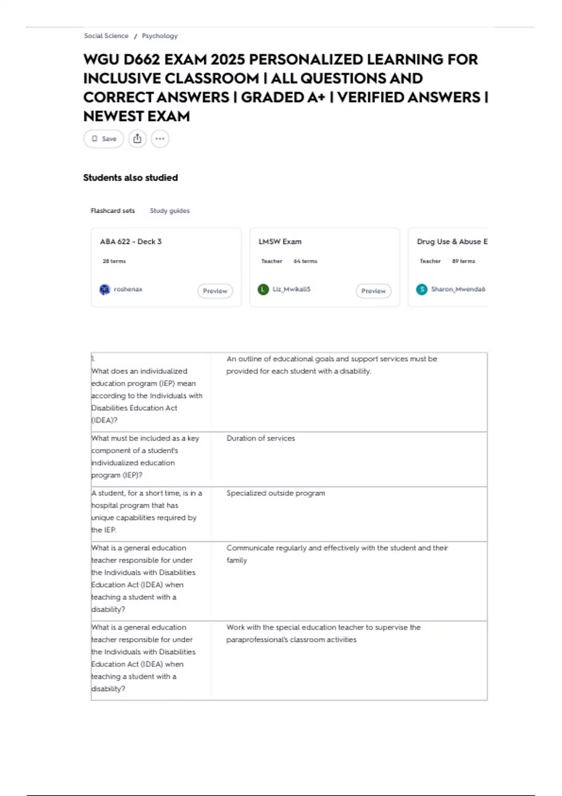Screen dimensions: 562x796
Task: Click roshenax's profile avatar
Action: (104, 289)
